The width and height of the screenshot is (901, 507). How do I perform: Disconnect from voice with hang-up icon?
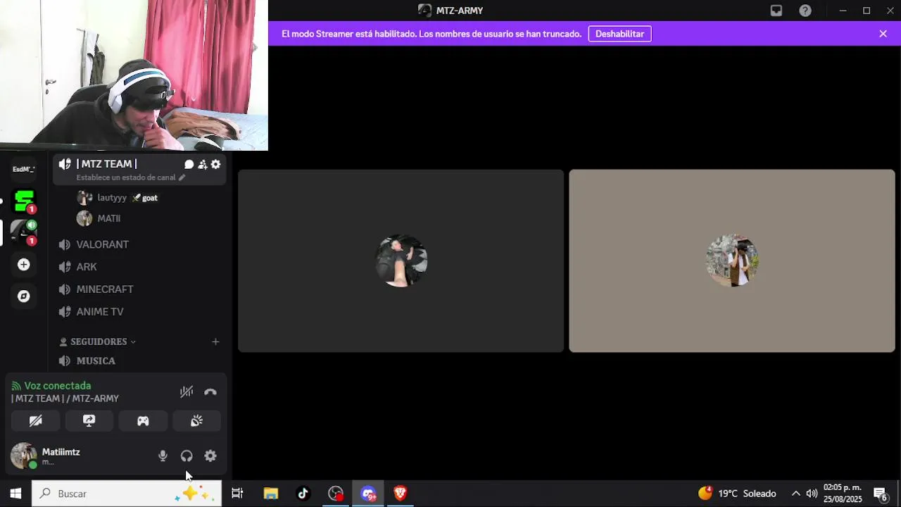point(210,392)
